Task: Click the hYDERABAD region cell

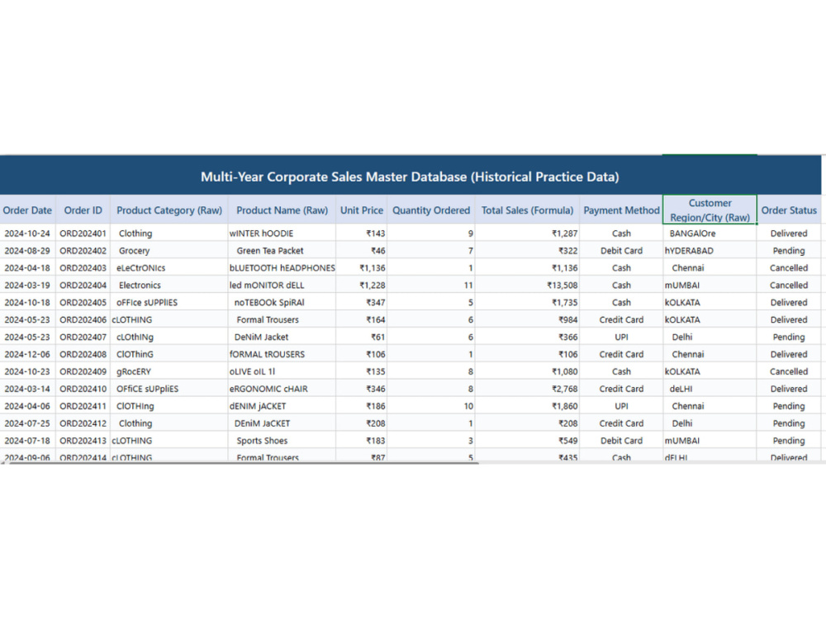Action: pos(710,251)
